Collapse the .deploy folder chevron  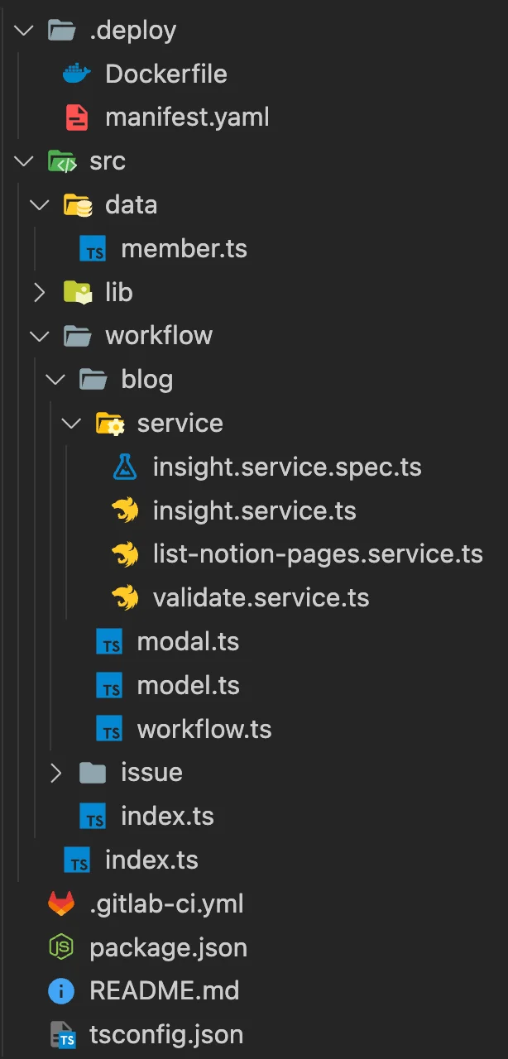pos(23,31)
